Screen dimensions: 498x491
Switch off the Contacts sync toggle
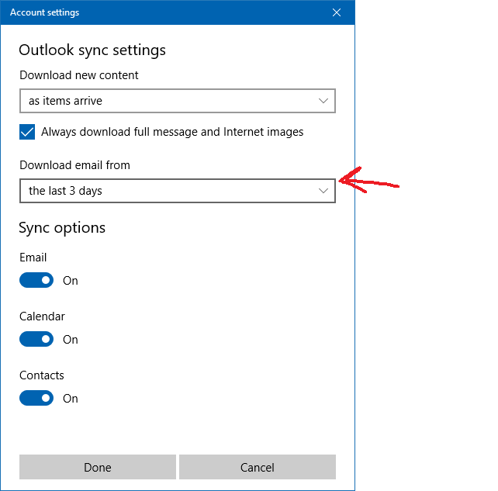[36, 398]
